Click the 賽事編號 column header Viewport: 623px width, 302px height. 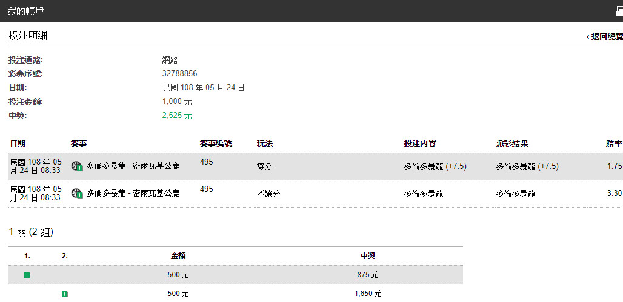point(216,143)
